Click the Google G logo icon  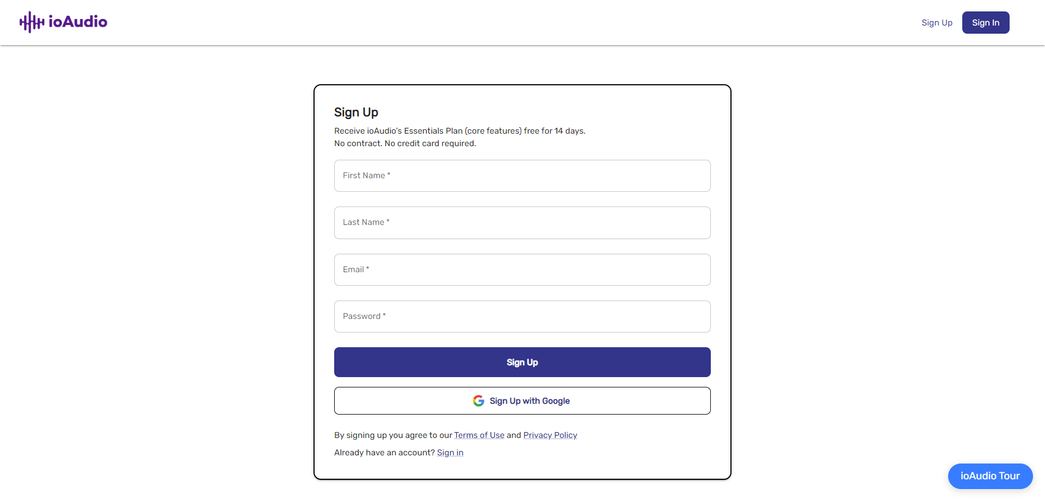pyautogui.click(x=478, y=401)
